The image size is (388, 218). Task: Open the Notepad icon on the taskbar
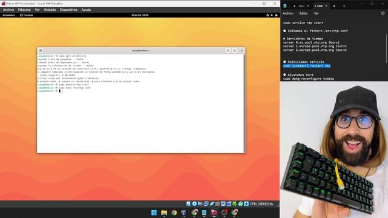pos(204,213)
